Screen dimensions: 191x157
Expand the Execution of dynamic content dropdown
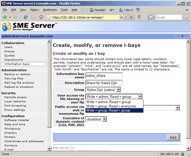[x=96, y=119]
